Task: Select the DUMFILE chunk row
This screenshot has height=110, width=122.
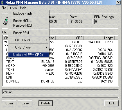Action: (x=60, y=81)
